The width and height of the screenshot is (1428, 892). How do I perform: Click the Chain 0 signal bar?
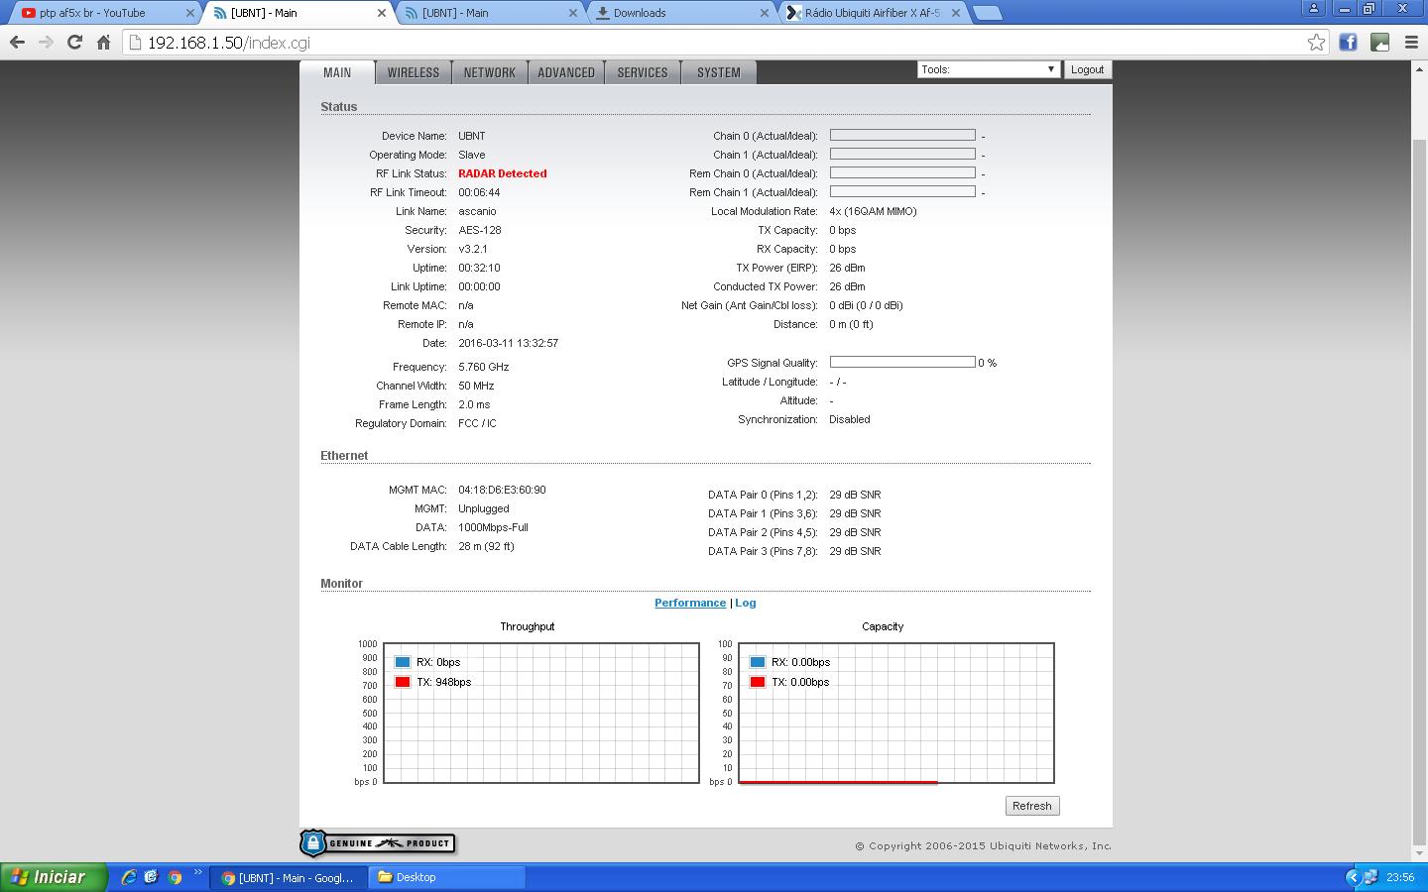click(x=902, y=135)
